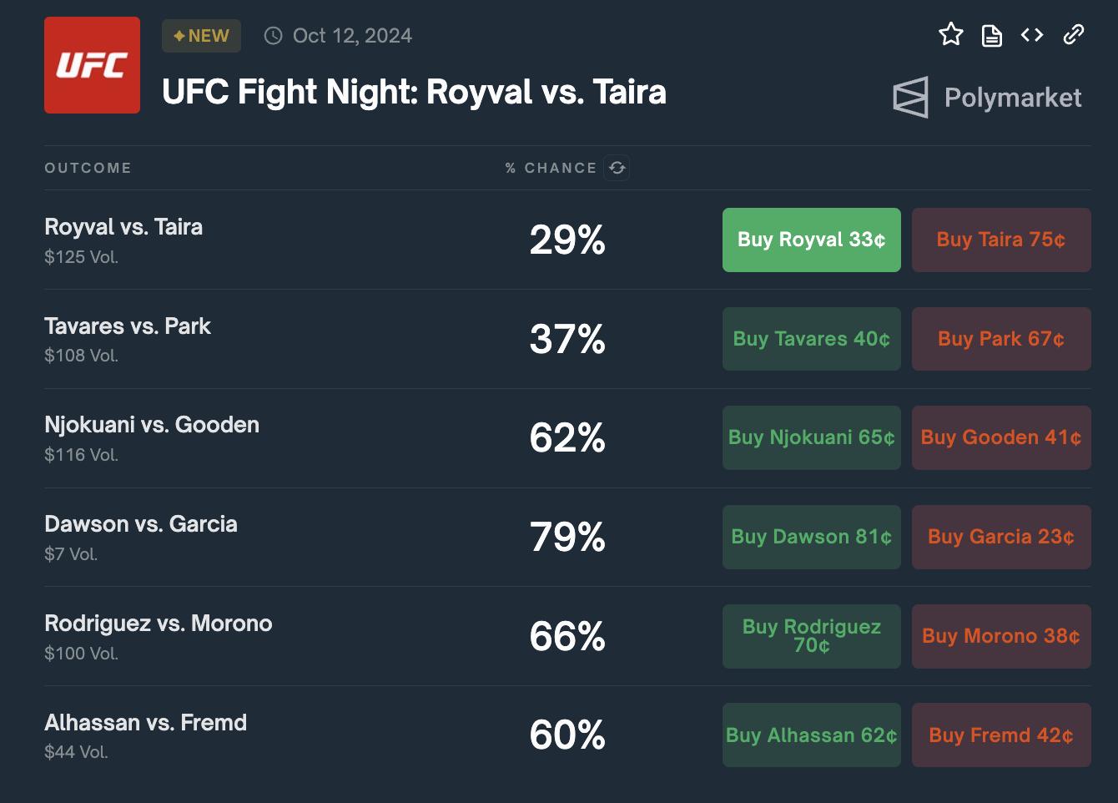This screenshot has width=1118, height=803.
Task: Click the star favorite icon
Action: 951,35
